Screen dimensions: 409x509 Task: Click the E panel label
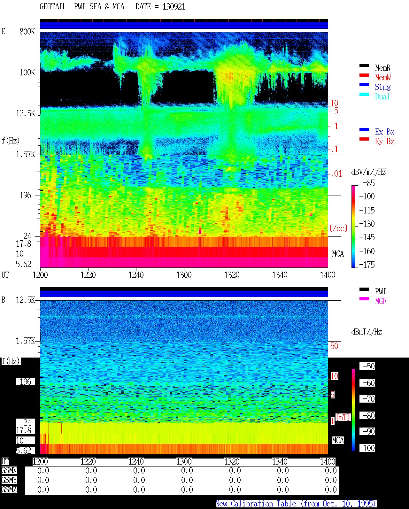tap(3, 31)
